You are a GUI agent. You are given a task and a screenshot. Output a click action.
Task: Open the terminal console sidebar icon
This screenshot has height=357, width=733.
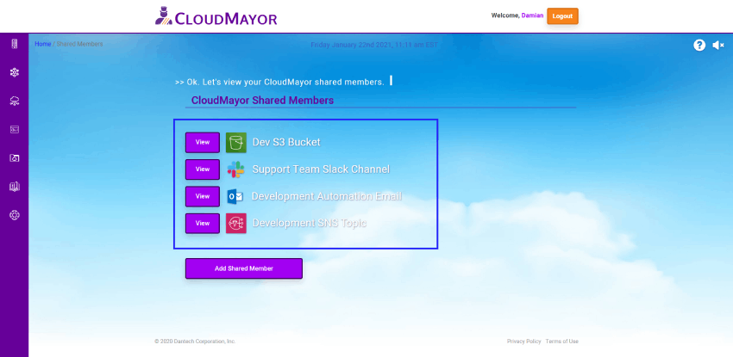[15, 130]
